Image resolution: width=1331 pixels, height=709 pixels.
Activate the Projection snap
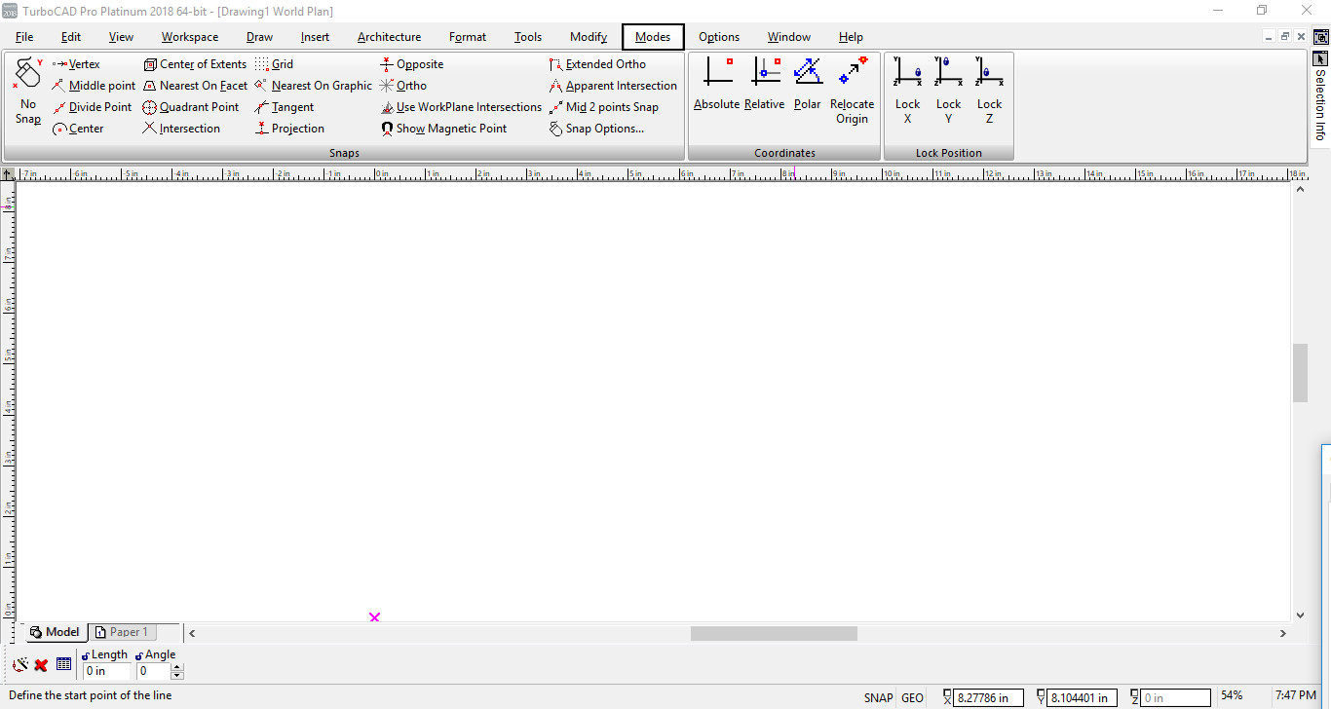(289, 129)
